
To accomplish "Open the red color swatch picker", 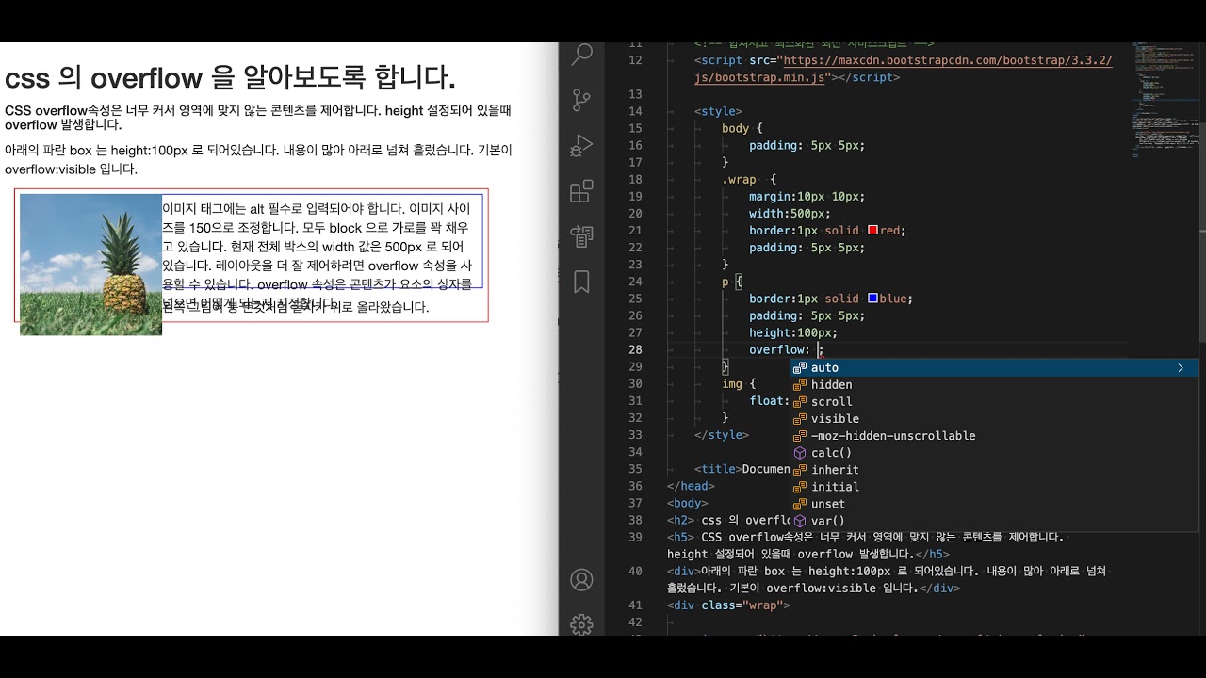I will 872,230.
